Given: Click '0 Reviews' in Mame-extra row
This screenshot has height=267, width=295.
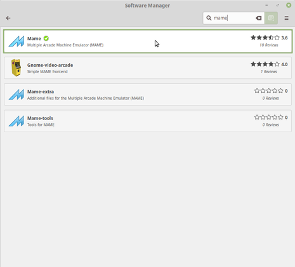Looking at the screenshot, I should 271,98.
